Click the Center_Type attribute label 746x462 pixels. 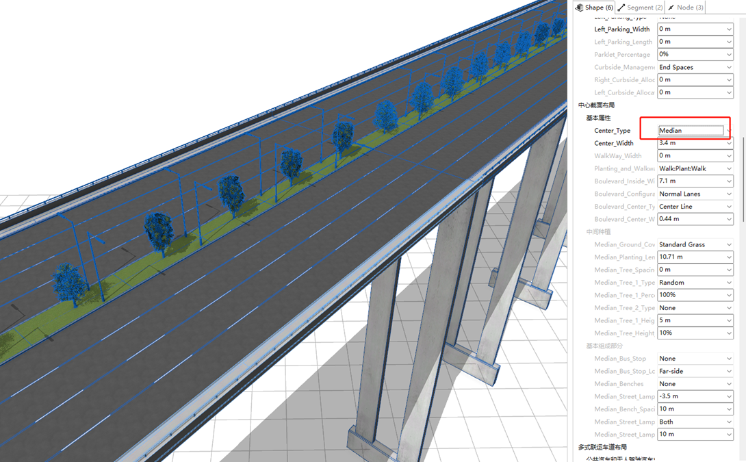click(x=612, y=131)
